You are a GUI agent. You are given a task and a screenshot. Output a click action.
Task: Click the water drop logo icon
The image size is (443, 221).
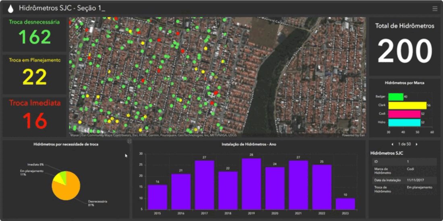point(10,8)
